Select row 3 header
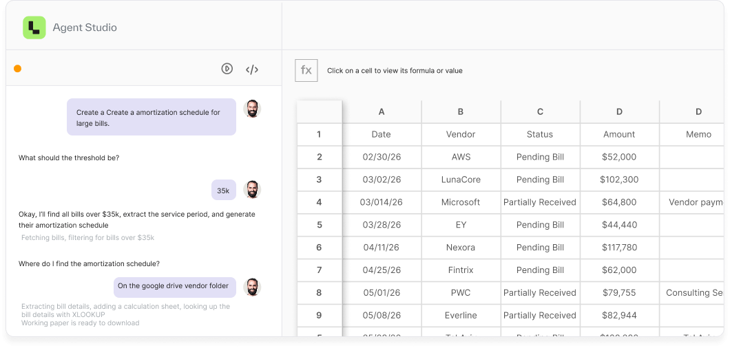 pos(320,180)
